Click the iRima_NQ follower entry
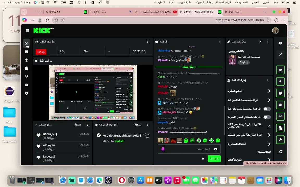The height and width of the screenshot is (187, 300). [63, 136]
